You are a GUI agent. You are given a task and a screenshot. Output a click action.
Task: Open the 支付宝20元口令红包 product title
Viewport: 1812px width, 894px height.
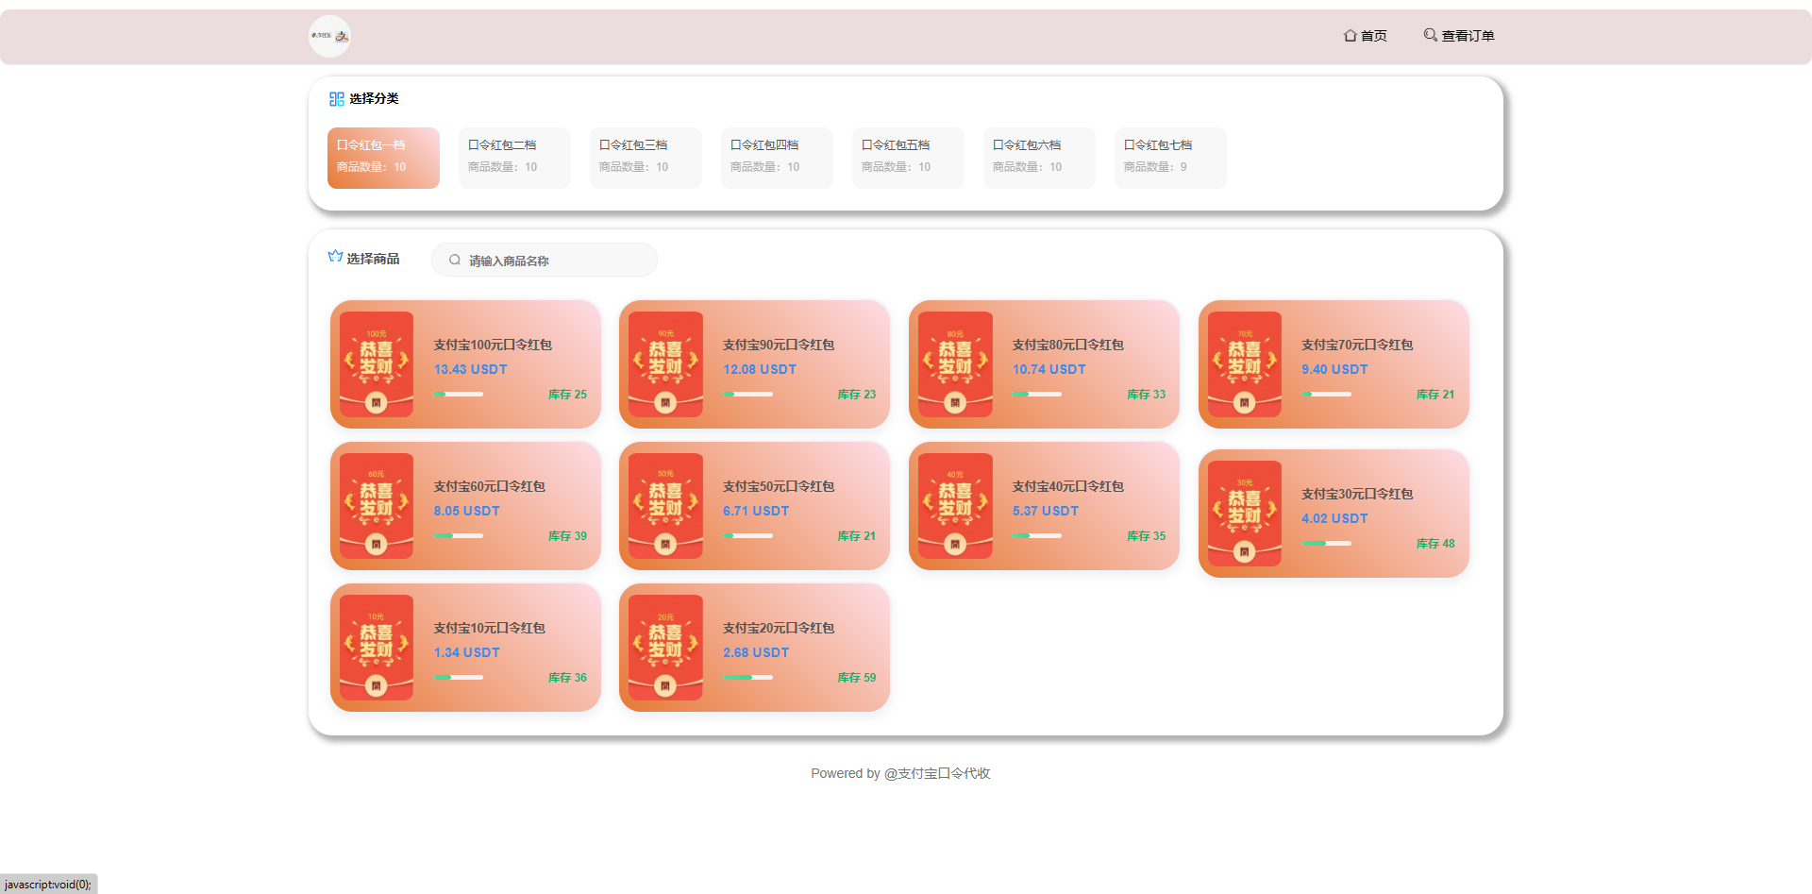coord(779,628)
